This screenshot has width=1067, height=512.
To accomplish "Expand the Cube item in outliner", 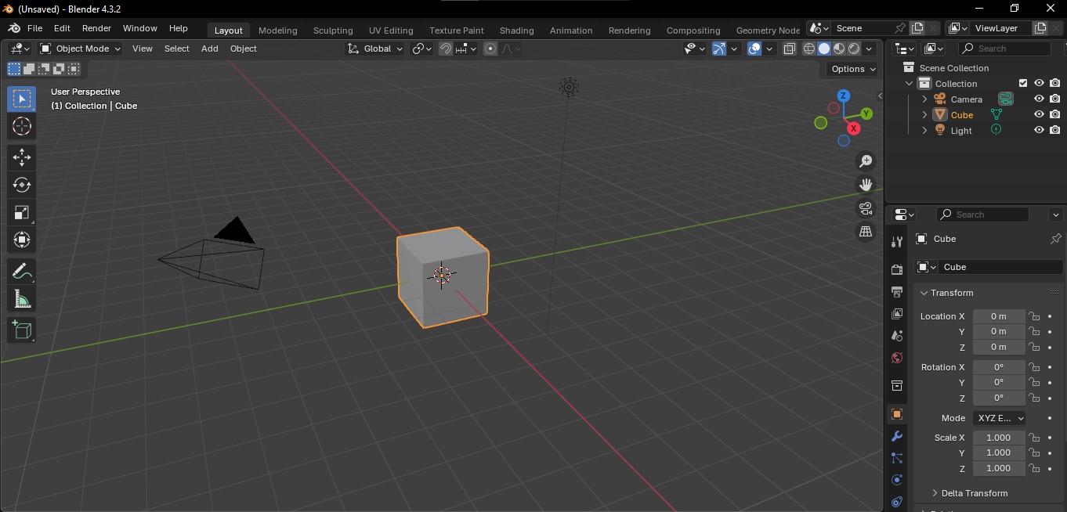I will pyautogui.click(x=924, y=115).
